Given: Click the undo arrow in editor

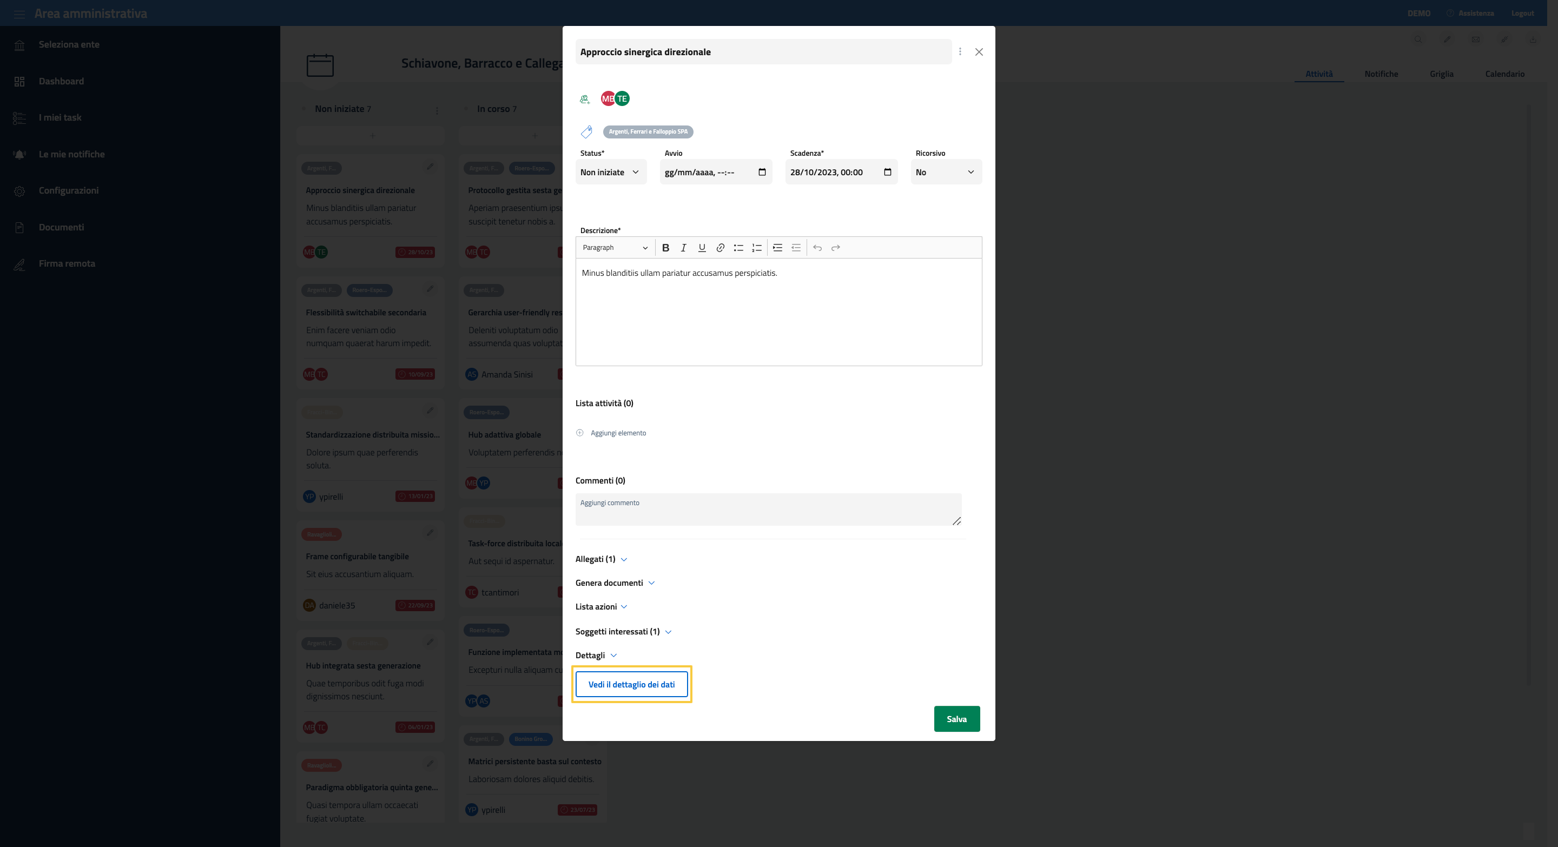Looking at the screenshot, I should click(817, 248).
